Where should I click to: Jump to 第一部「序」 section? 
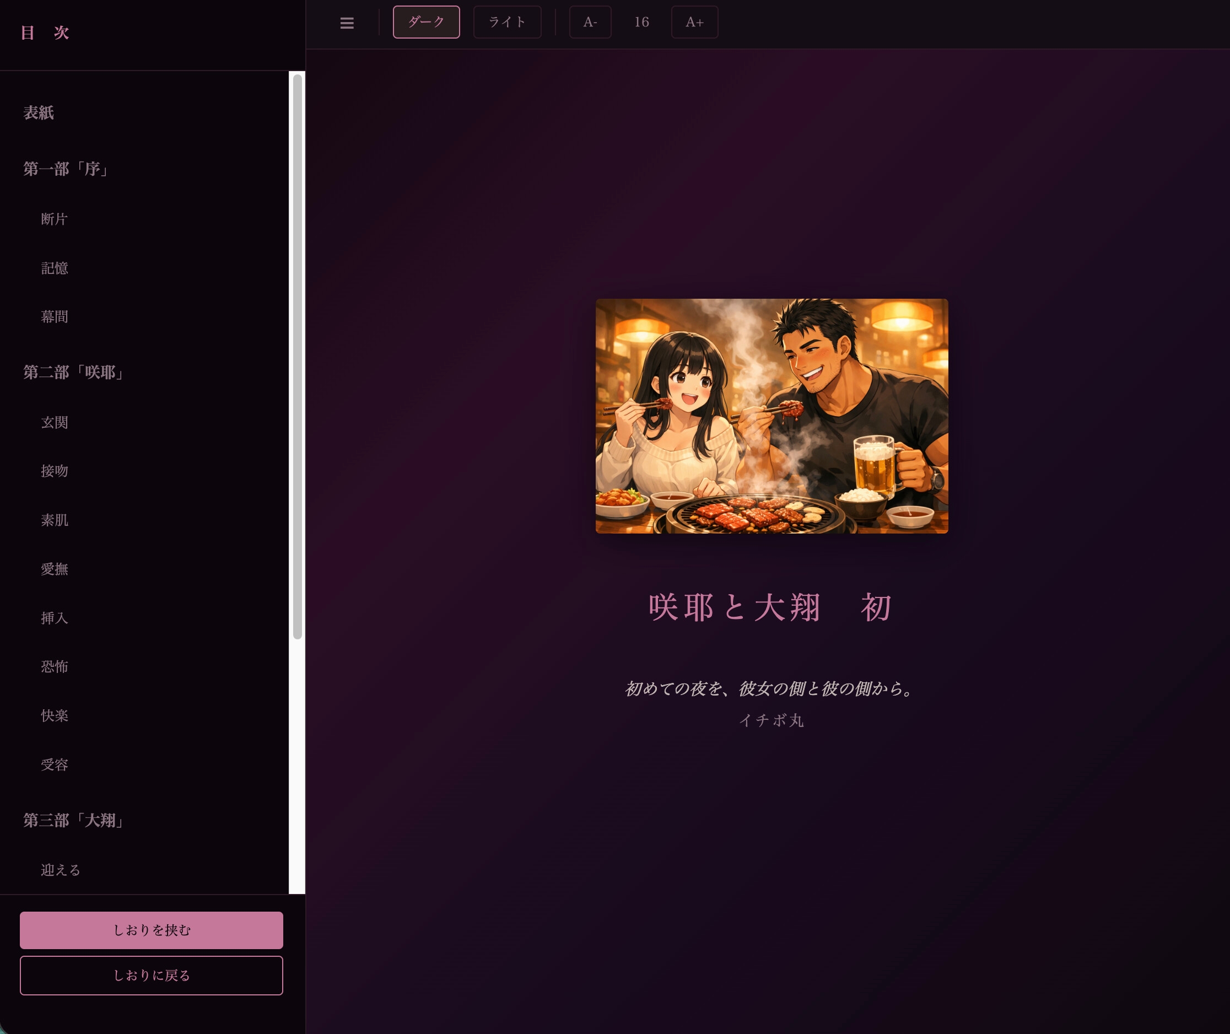point(66,169)
